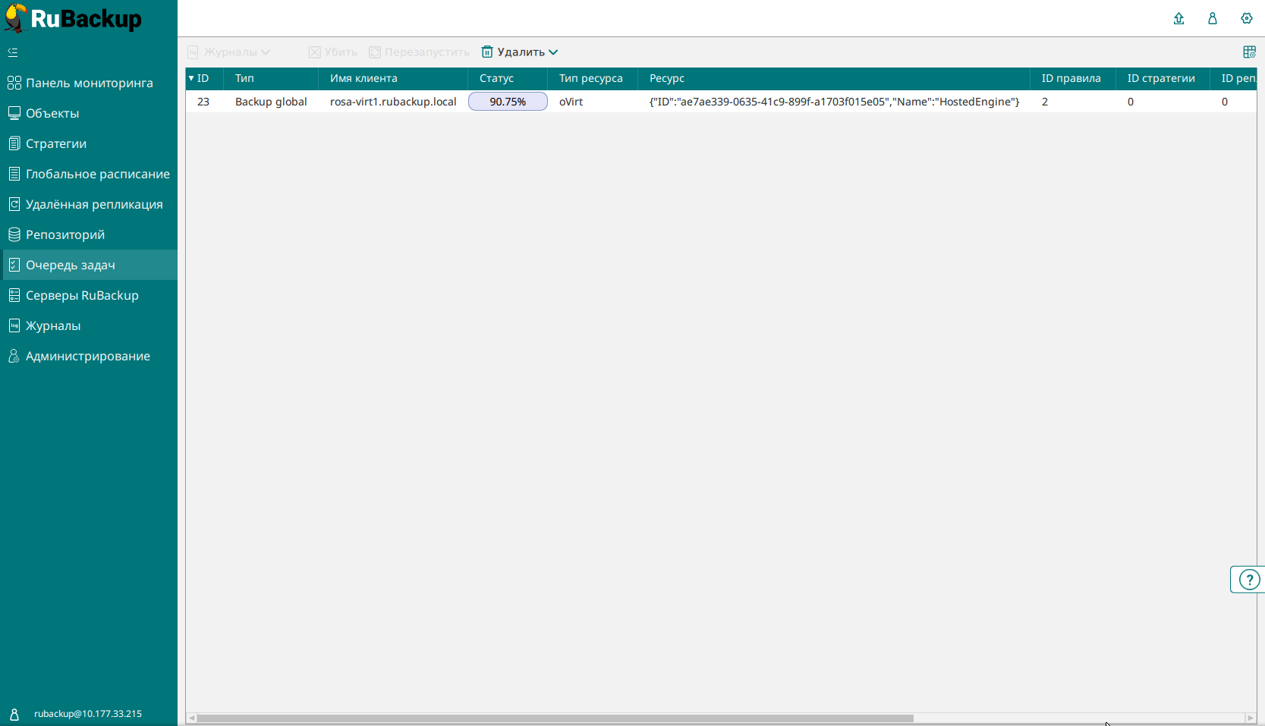This screenshot has width=1265, height=726.
Task: Click the RuBackup toucan logo
Action: click(15, 18)
